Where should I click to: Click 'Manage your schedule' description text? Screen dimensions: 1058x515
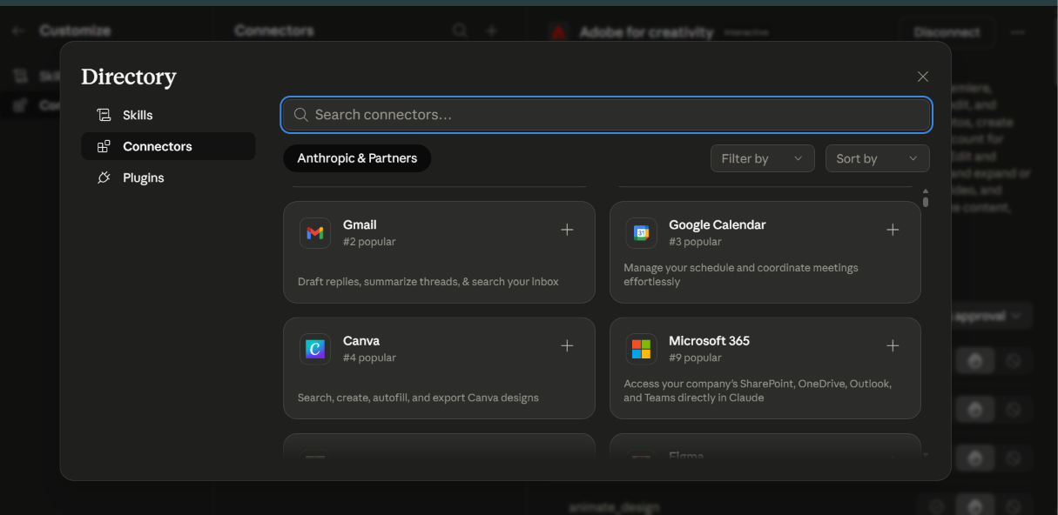point(741,275)
